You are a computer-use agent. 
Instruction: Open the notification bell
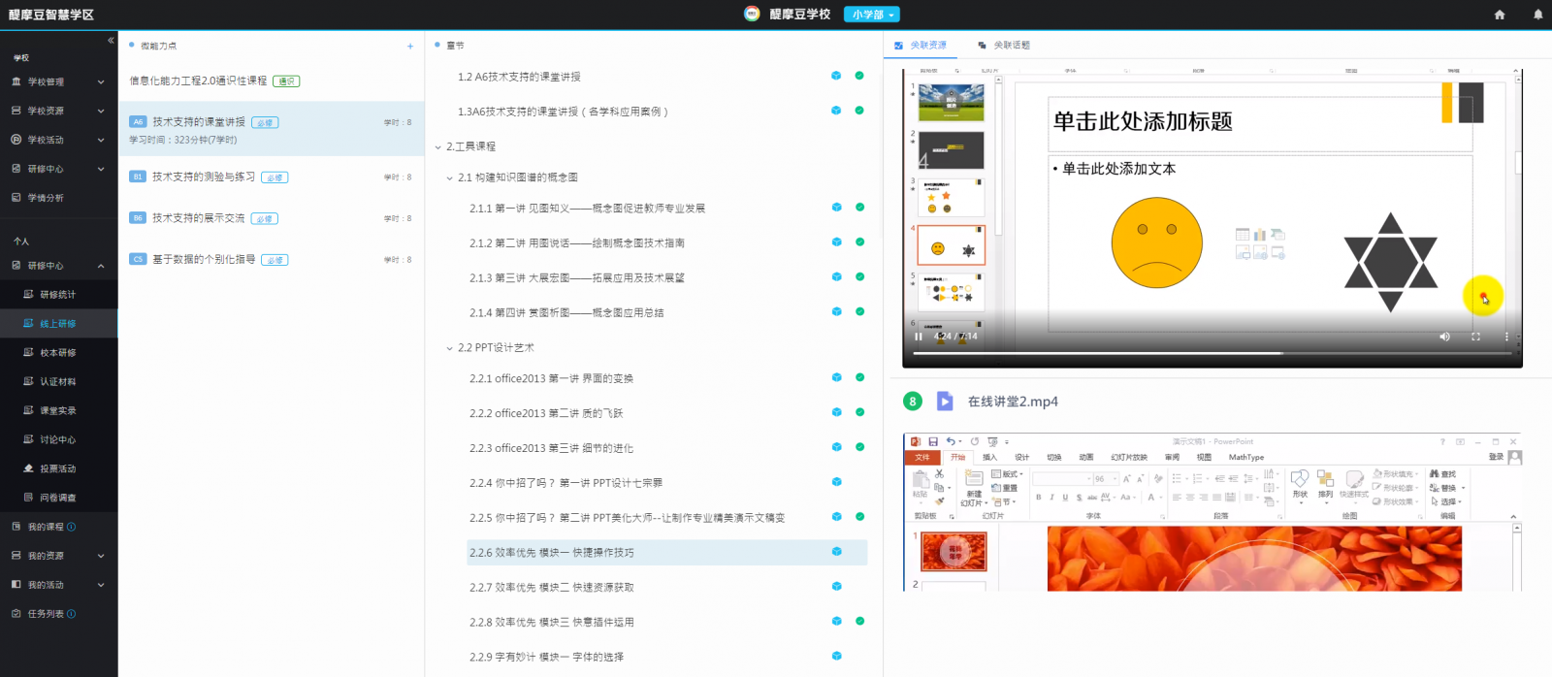pos(1537,15)
